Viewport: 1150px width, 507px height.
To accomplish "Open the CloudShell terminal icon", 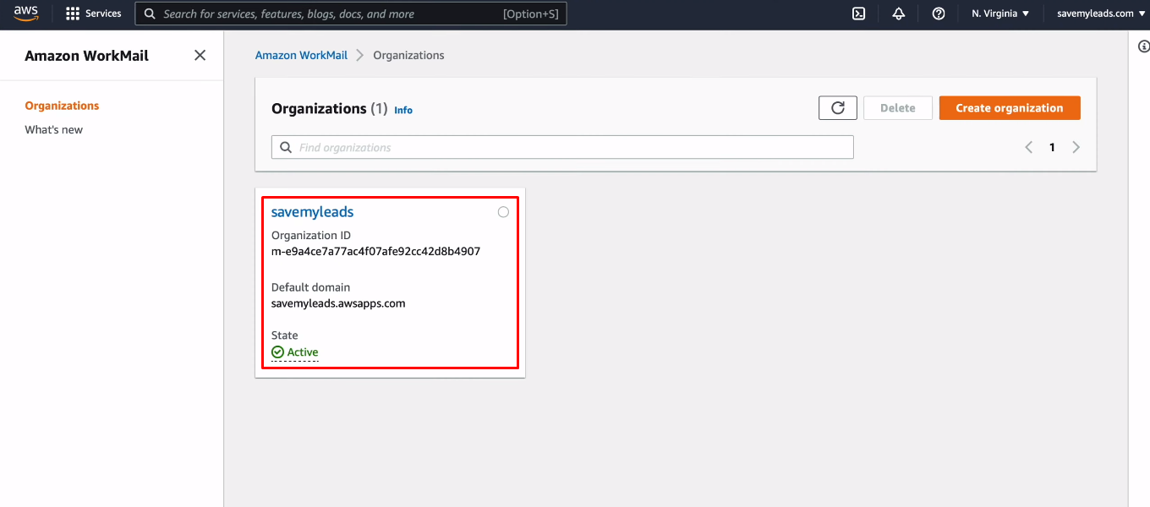I will 858,14.
